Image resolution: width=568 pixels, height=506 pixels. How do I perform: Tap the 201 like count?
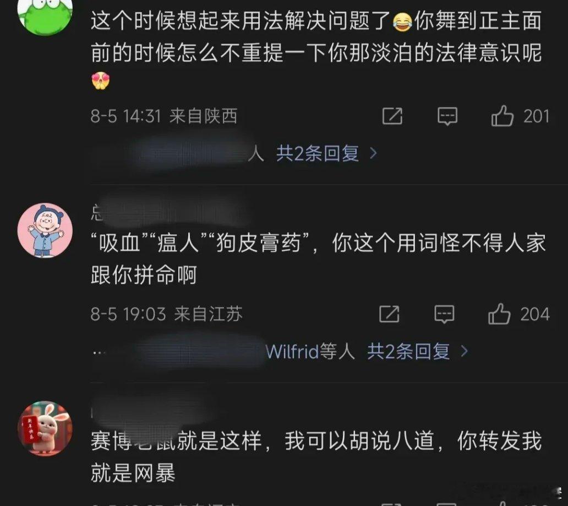coord(537,116)
